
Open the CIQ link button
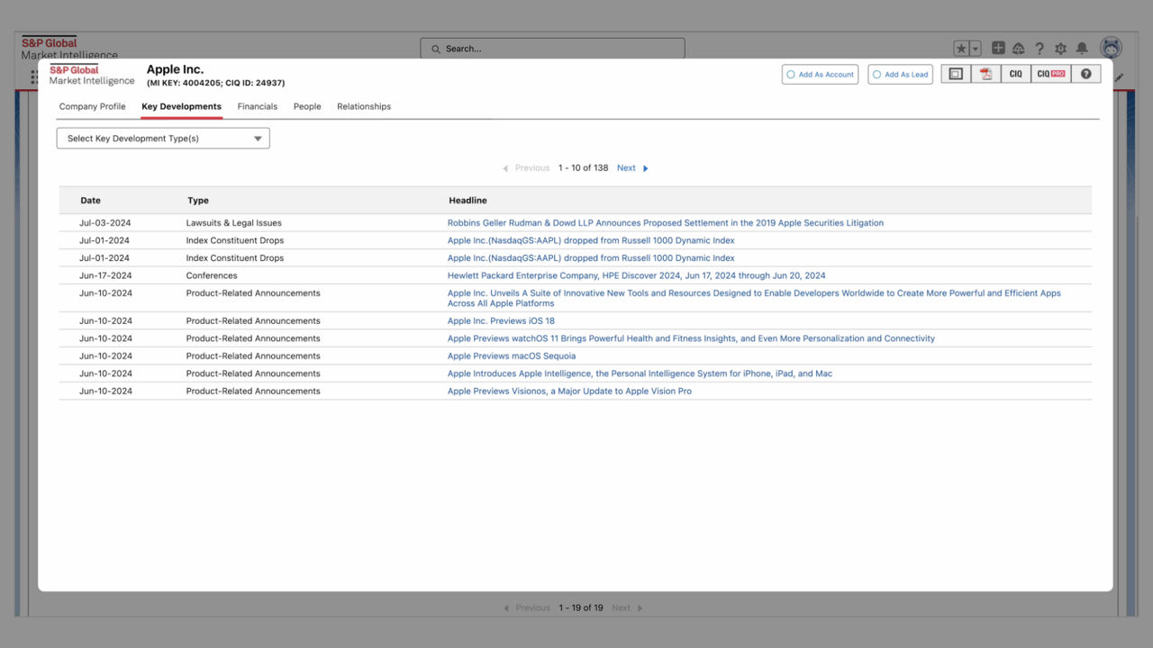(1015, 74)
